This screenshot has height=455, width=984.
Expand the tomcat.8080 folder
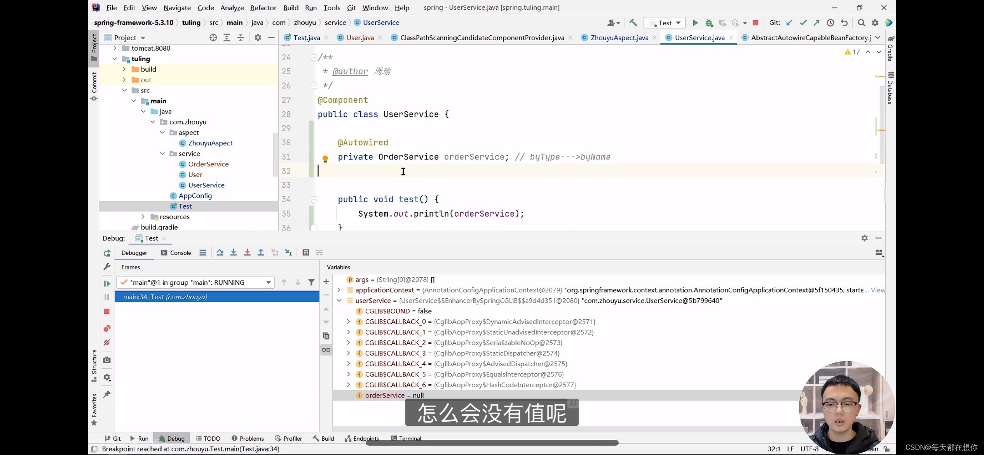(x=115, y=48)
